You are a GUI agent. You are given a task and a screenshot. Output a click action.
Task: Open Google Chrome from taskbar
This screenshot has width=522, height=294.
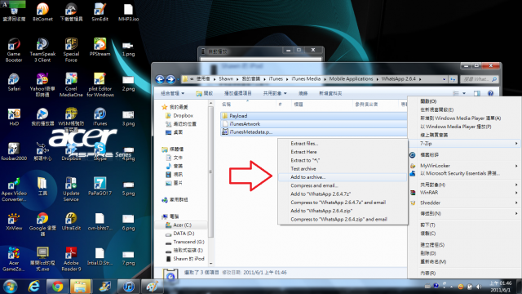pyautogui.click(x=57, y=287)
